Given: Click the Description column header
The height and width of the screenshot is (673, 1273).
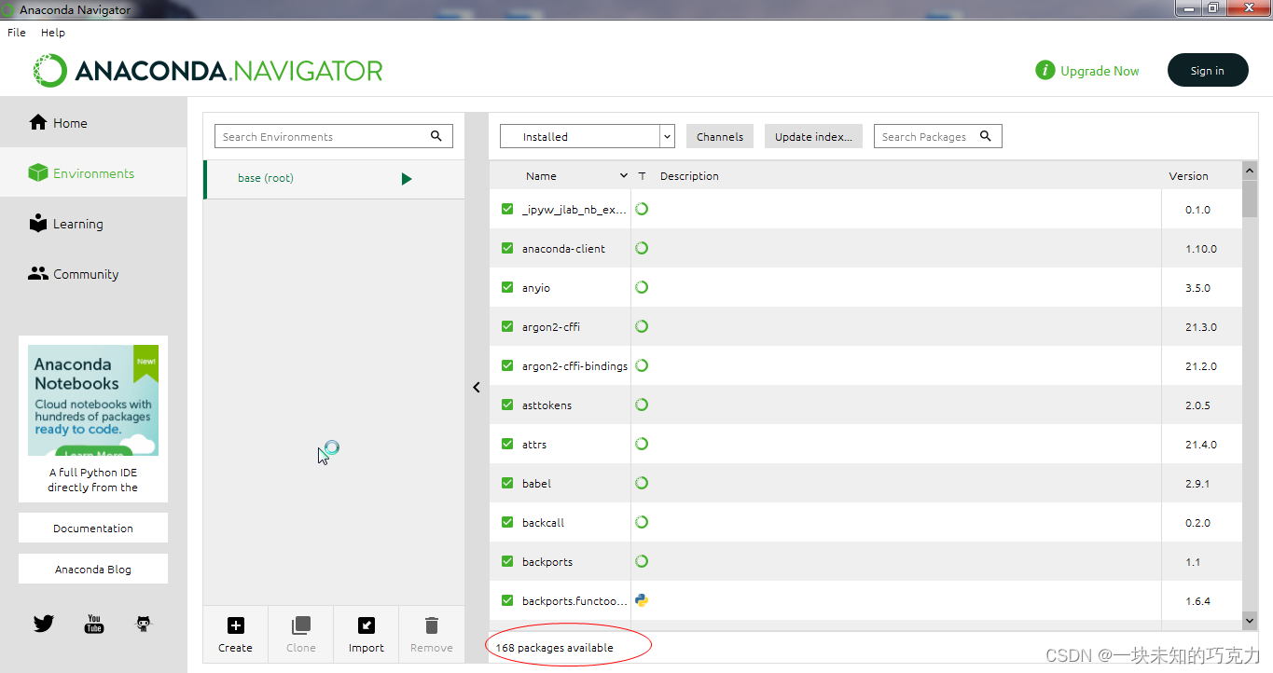Looking at the screenshot, I should coord(689,175).
